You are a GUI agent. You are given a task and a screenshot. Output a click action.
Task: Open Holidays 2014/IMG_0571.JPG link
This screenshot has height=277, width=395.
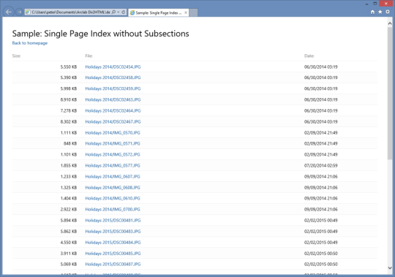click(113, 143)
